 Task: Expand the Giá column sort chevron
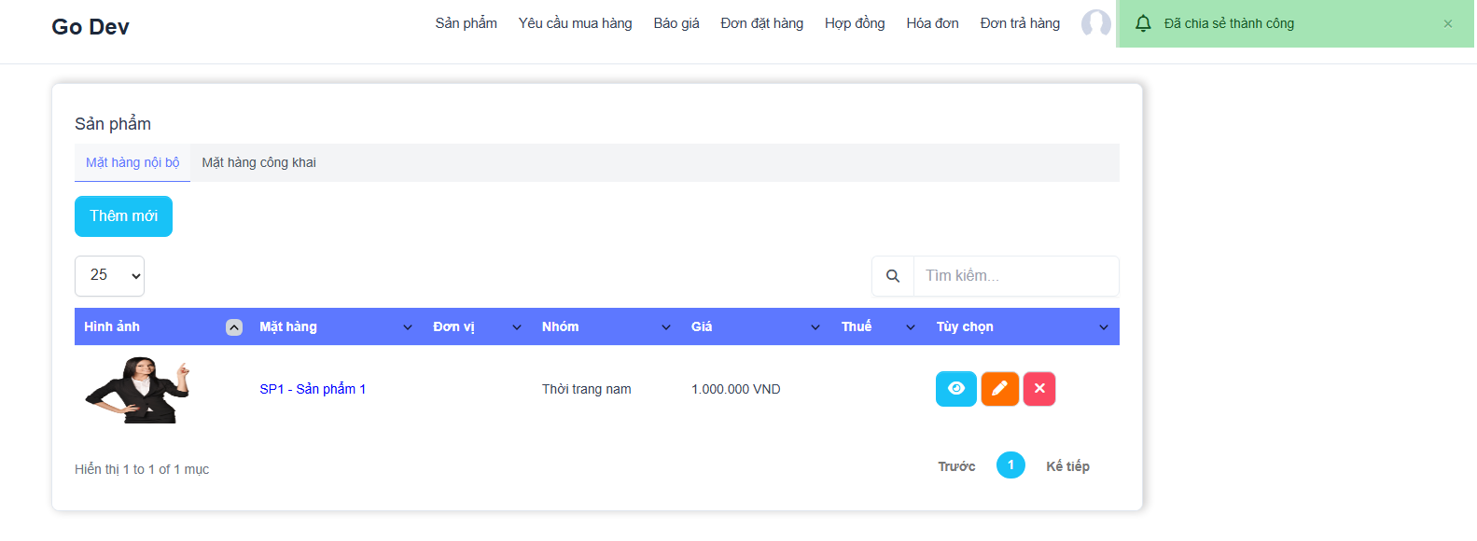815,327
